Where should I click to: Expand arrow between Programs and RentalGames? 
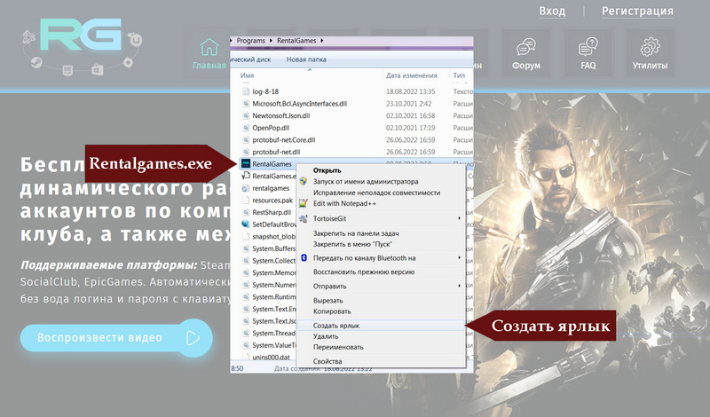(x=271, y=40)
